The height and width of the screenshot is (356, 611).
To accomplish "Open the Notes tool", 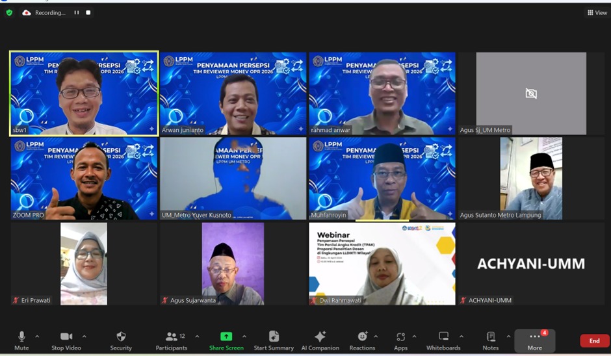I will pyautogui.click(x=491, y=337).
